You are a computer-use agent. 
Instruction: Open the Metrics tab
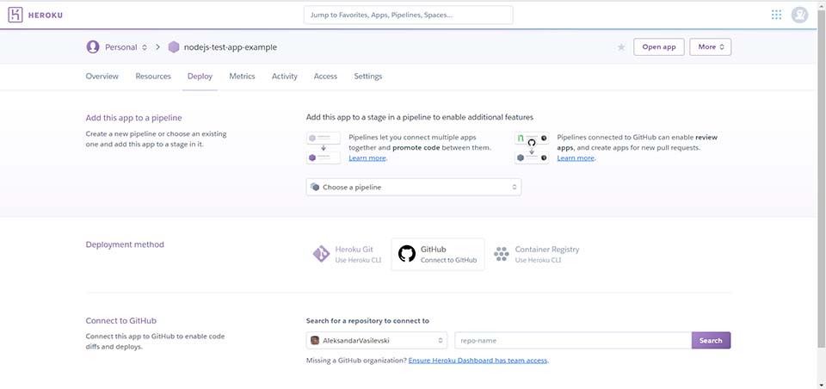[x=242, y=77]
